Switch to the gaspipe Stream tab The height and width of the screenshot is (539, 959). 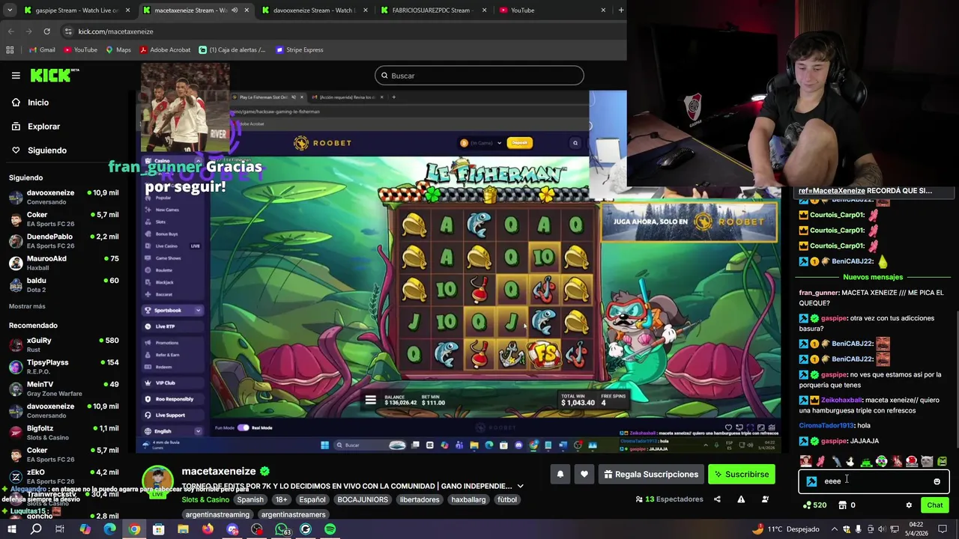click(x=76, y=10)
